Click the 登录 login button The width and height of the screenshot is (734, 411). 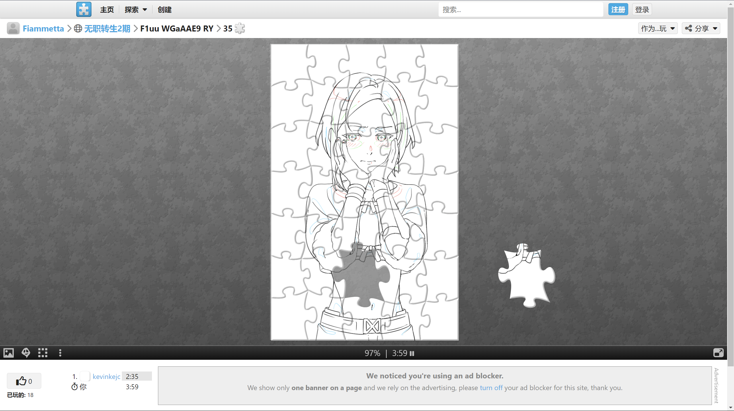[642, 10]
